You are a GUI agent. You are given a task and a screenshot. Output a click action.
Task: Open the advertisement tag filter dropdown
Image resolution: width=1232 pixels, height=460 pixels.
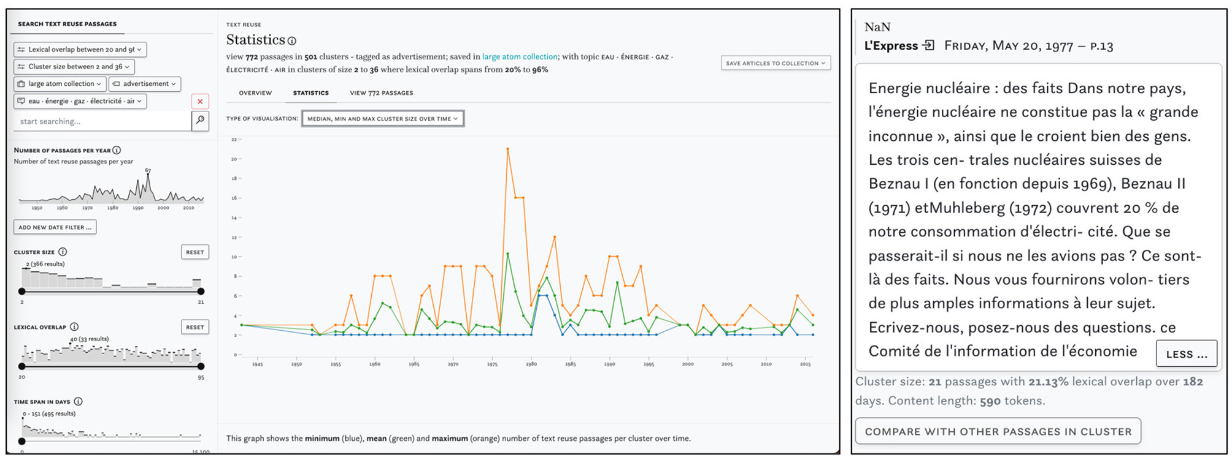click(144, 84)
